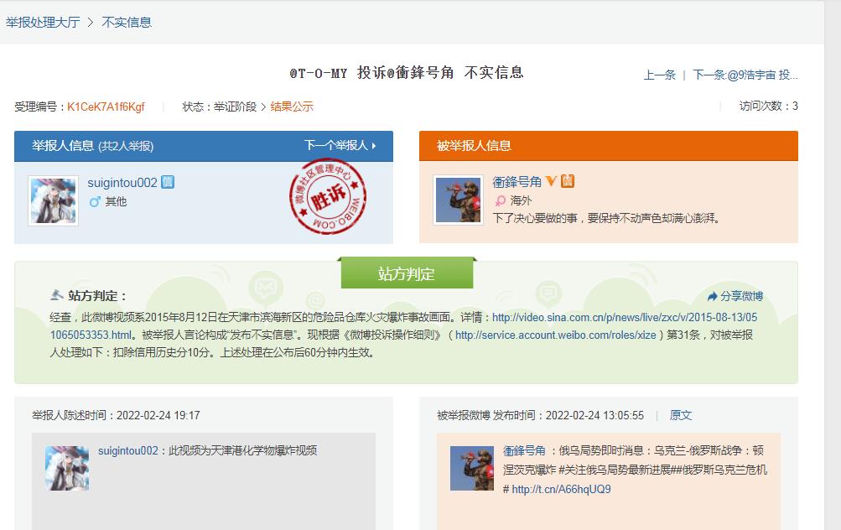Click the male gender icon beside 其他

[x=95, y=202]
